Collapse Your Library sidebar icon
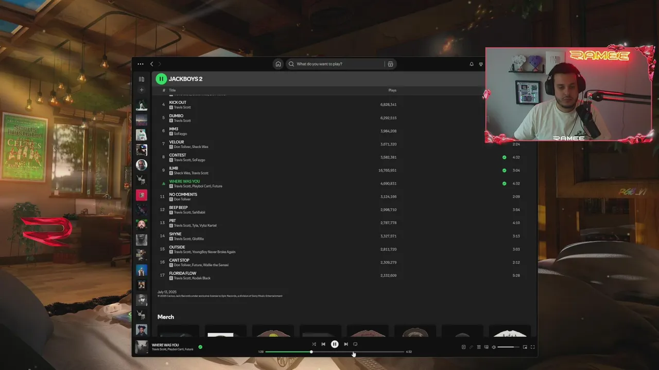This screenshot has height=370, width=659. (142, 79)
